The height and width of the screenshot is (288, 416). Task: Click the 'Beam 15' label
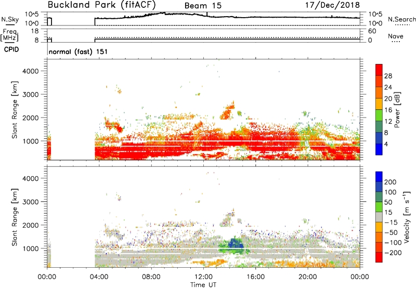[x=203, y=6]
